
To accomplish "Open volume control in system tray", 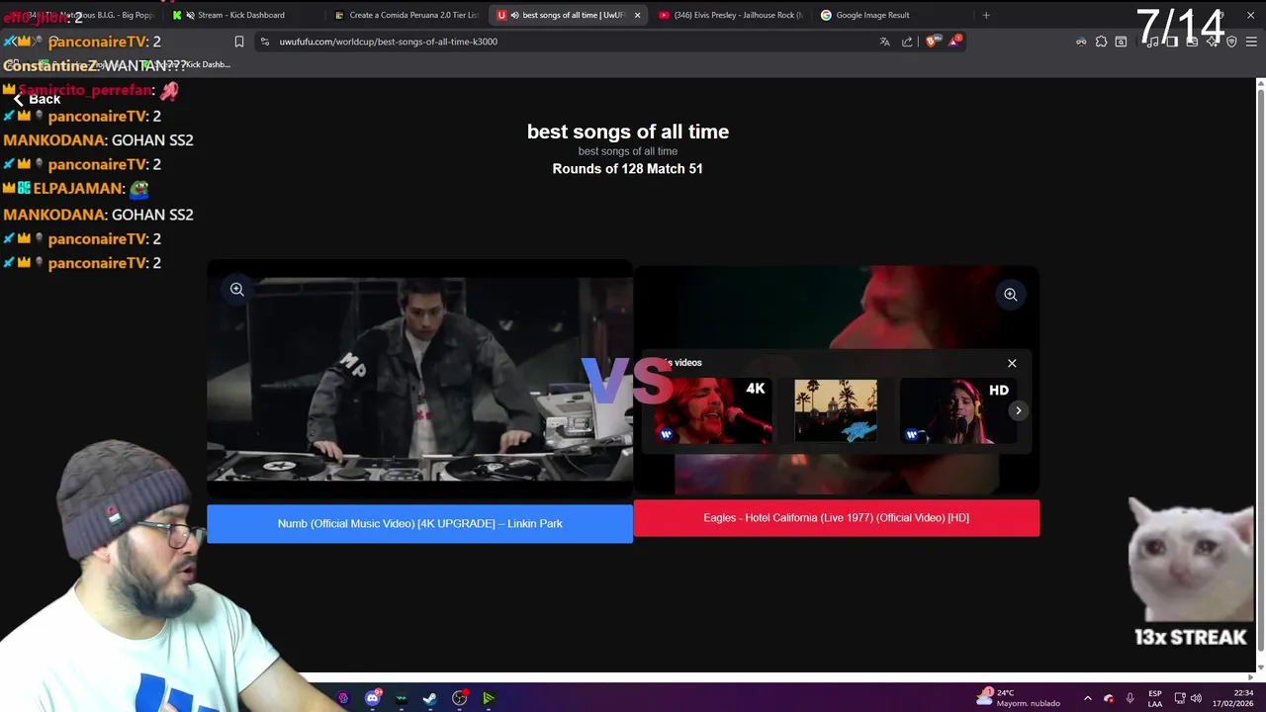I will coord(1196,698).
